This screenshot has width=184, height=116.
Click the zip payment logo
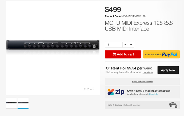coord(116,92)
